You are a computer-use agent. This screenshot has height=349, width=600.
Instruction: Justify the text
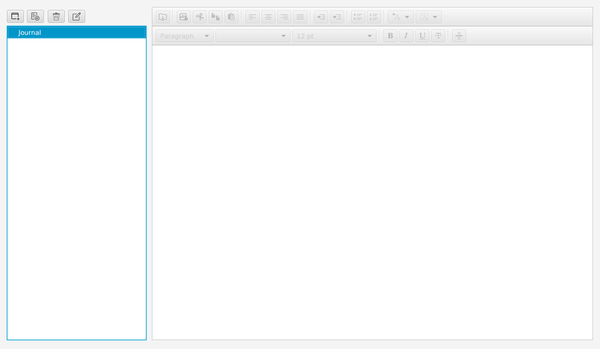point(300,17)
